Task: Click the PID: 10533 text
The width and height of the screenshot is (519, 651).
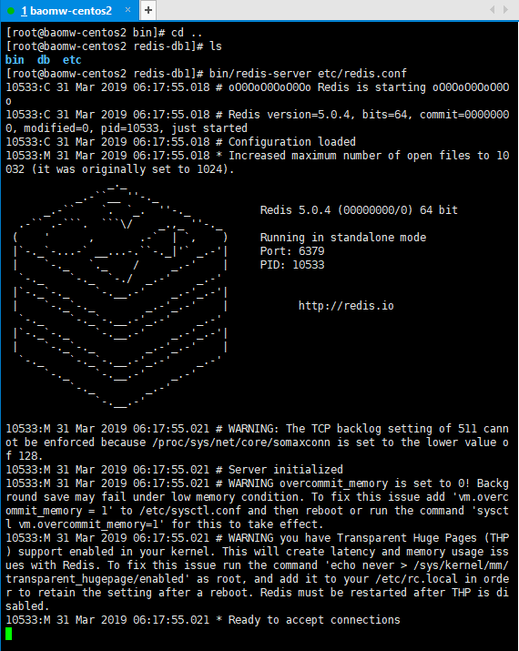Action: tap(292, 265)
